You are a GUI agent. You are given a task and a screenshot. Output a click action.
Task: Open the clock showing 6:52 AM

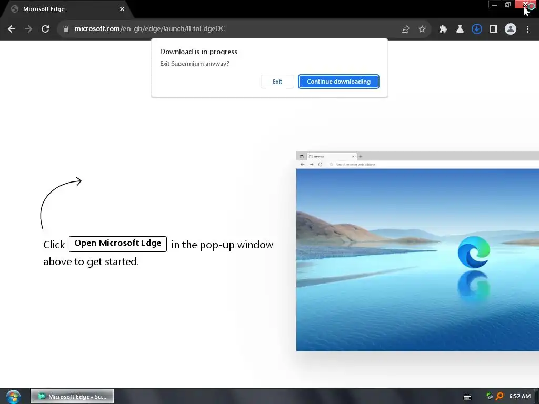[x=520, y=396]
